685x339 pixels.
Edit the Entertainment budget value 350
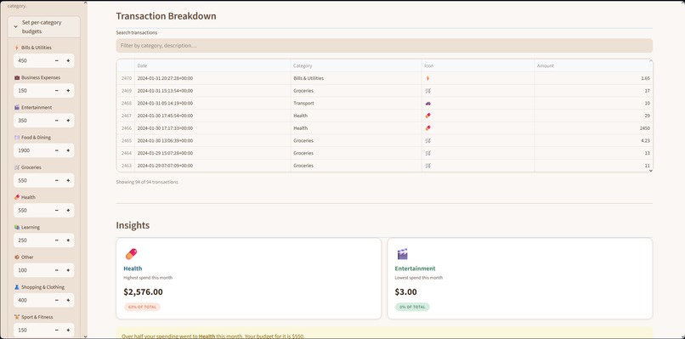click(32, 121)
